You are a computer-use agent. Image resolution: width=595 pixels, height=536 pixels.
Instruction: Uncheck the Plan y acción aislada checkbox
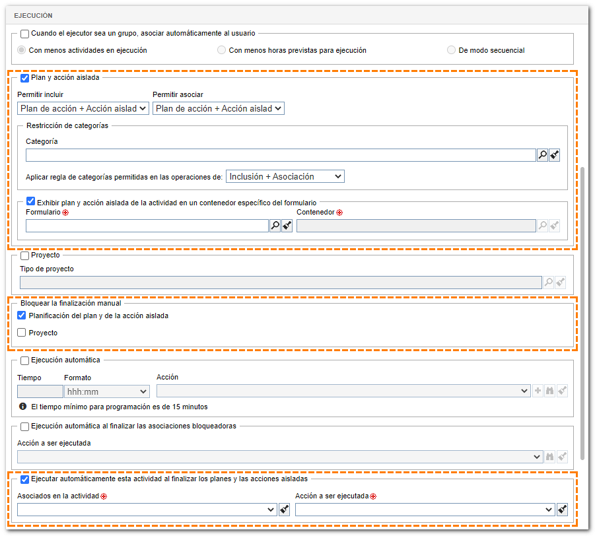pyautogui.click(x=24, y=78)
